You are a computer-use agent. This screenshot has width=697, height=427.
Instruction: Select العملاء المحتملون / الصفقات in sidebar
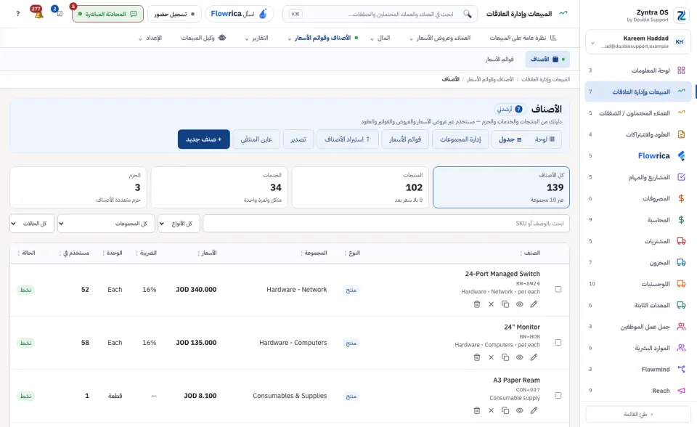(638, 113)
